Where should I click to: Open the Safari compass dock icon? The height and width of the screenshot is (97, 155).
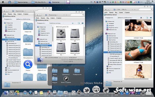click(x=25, y=93)
